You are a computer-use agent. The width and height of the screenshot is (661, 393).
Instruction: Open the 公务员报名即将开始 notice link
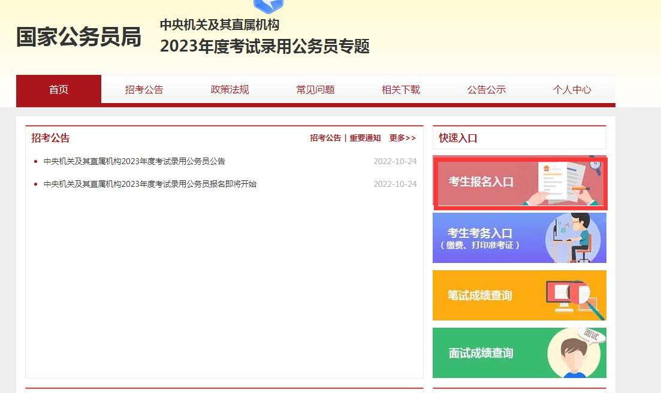[x=150, y=184]
